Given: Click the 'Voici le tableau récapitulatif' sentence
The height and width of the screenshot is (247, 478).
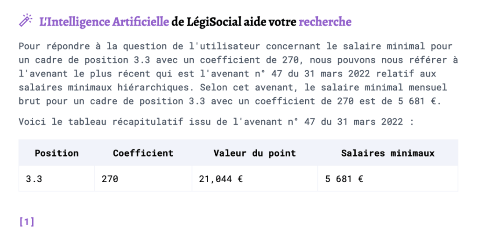Looking at the screenshot, I should click(217, 122).
